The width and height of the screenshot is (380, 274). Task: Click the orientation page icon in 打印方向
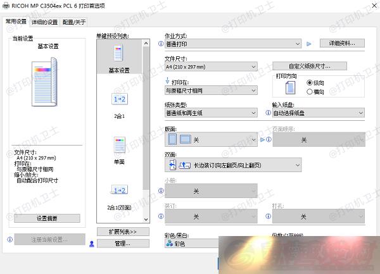[x=290, y=87]
